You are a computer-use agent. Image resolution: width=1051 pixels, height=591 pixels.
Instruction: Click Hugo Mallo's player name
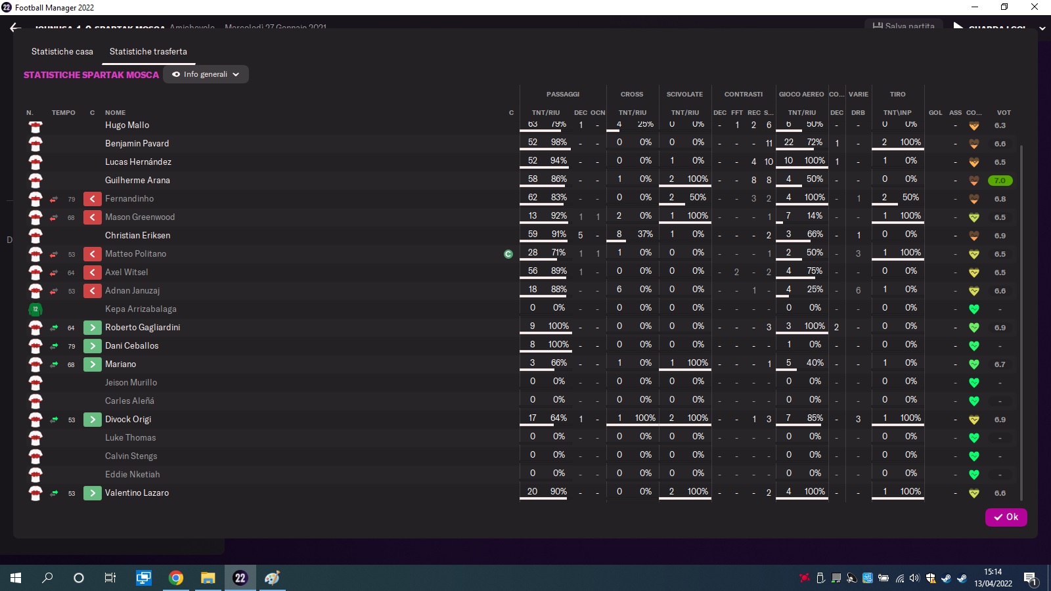coord(127,125)
